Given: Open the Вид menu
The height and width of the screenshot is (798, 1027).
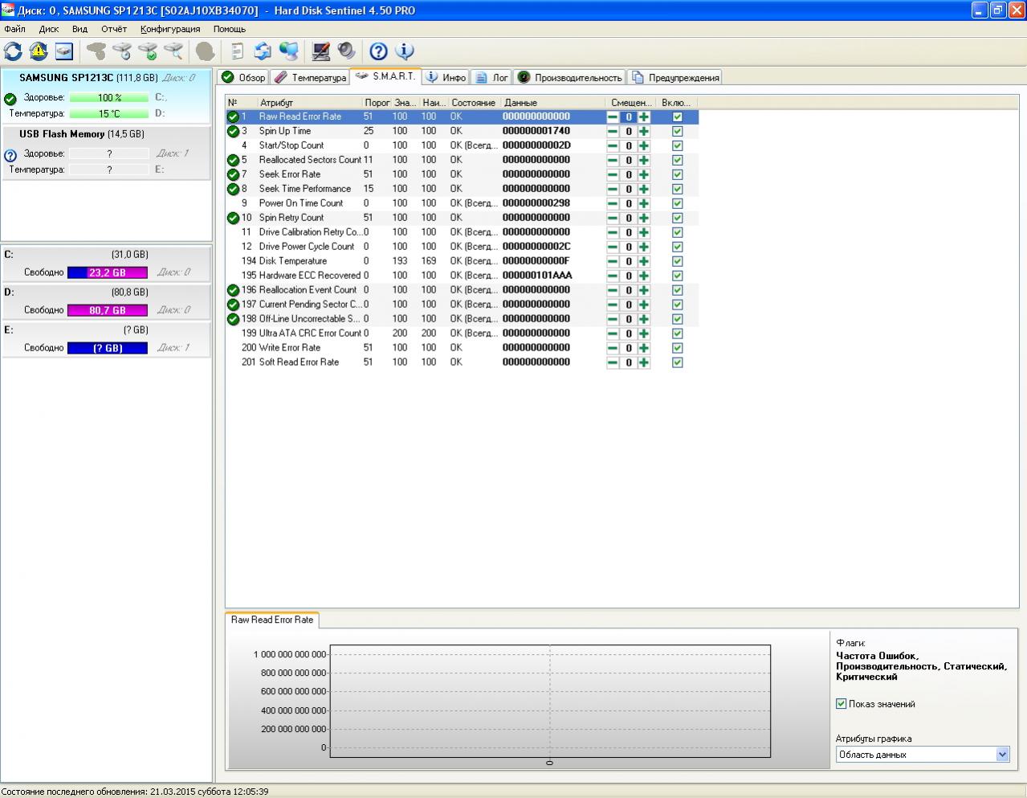Looking at the screenshot, I should (79, 29).
